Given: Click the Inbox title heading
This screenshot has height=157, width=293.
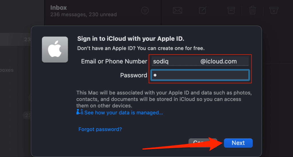Looking at the screenshot, I should pos(58,8).
